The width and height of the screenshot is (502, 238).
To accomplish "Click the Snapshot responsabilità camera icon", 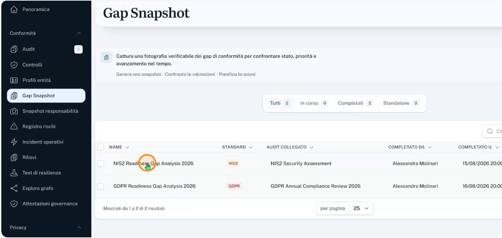I will (x=14, y=111).
